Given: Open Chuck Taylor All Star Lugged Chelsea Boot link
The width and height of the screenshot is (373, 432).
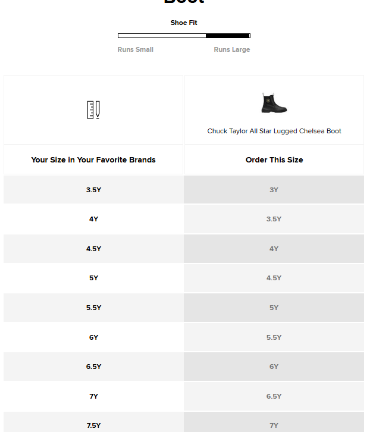Looking at the screenshot, I should pos(274,131).
